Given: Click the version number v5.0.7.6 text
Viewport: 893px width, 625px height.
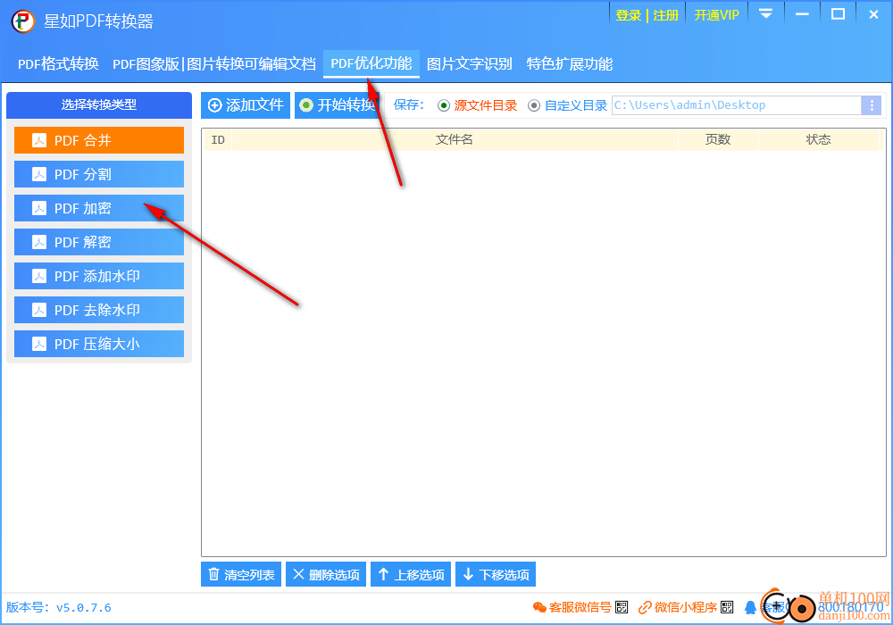Looking at the screenshot, I should pos(84,608).
